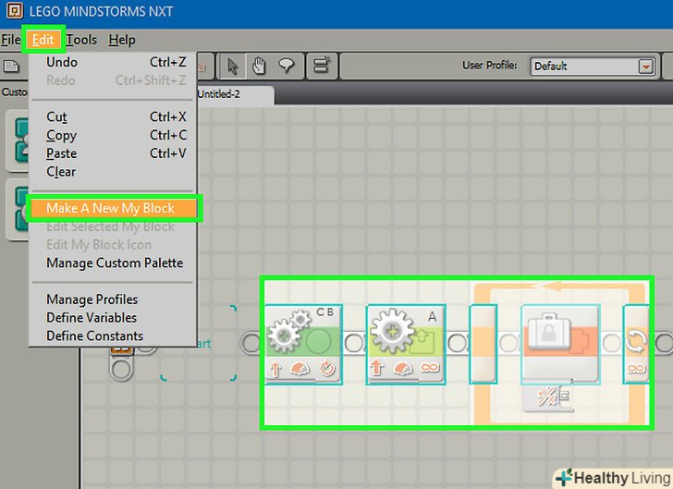Select the Move block labeled C B
The image size is (673, 489).
(303, 344)
